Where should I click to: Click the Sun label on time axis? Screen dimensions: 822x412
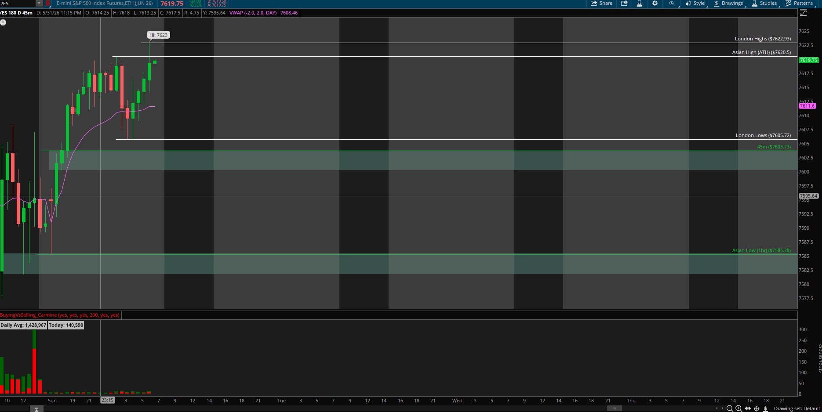[52, 401]
